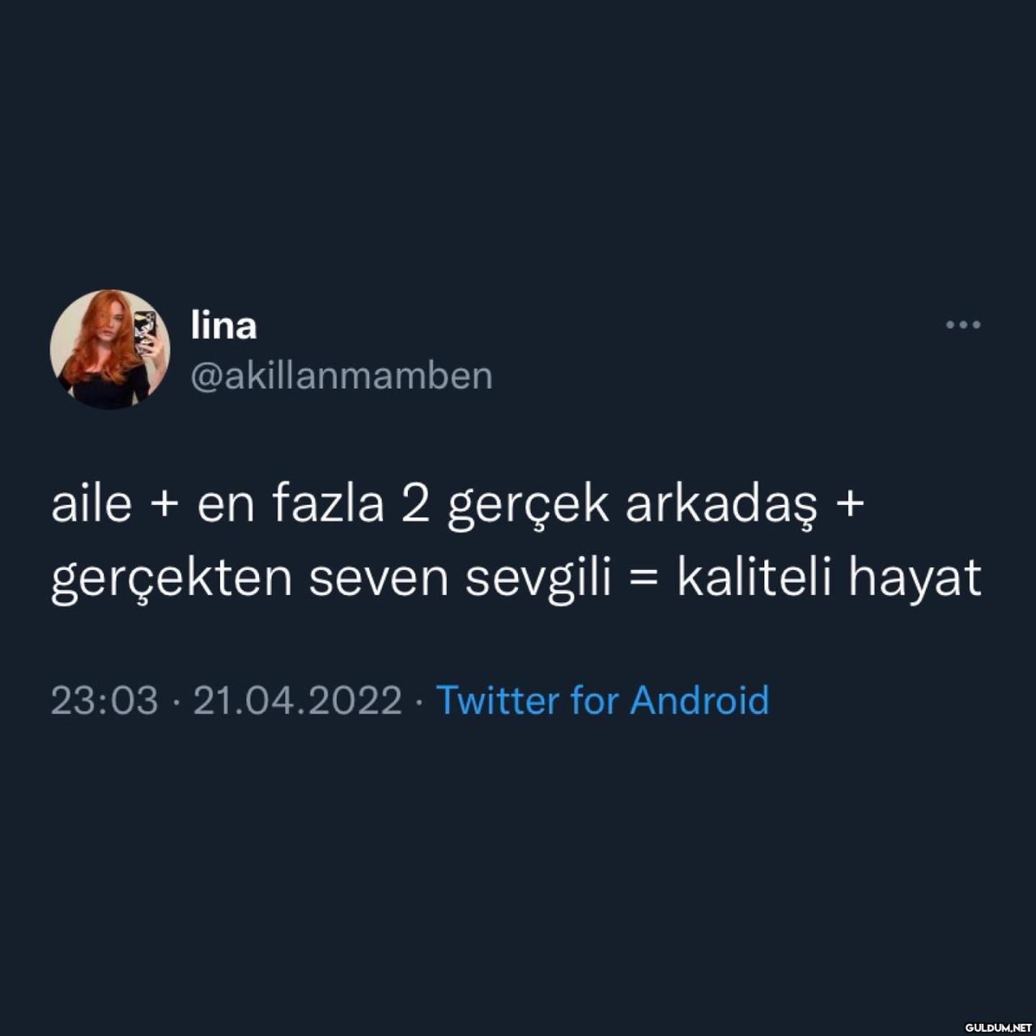Click the display name lina

[224, 325]
